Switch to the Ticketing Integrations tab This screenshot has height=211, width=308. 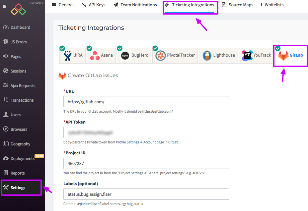click(190, 5)
